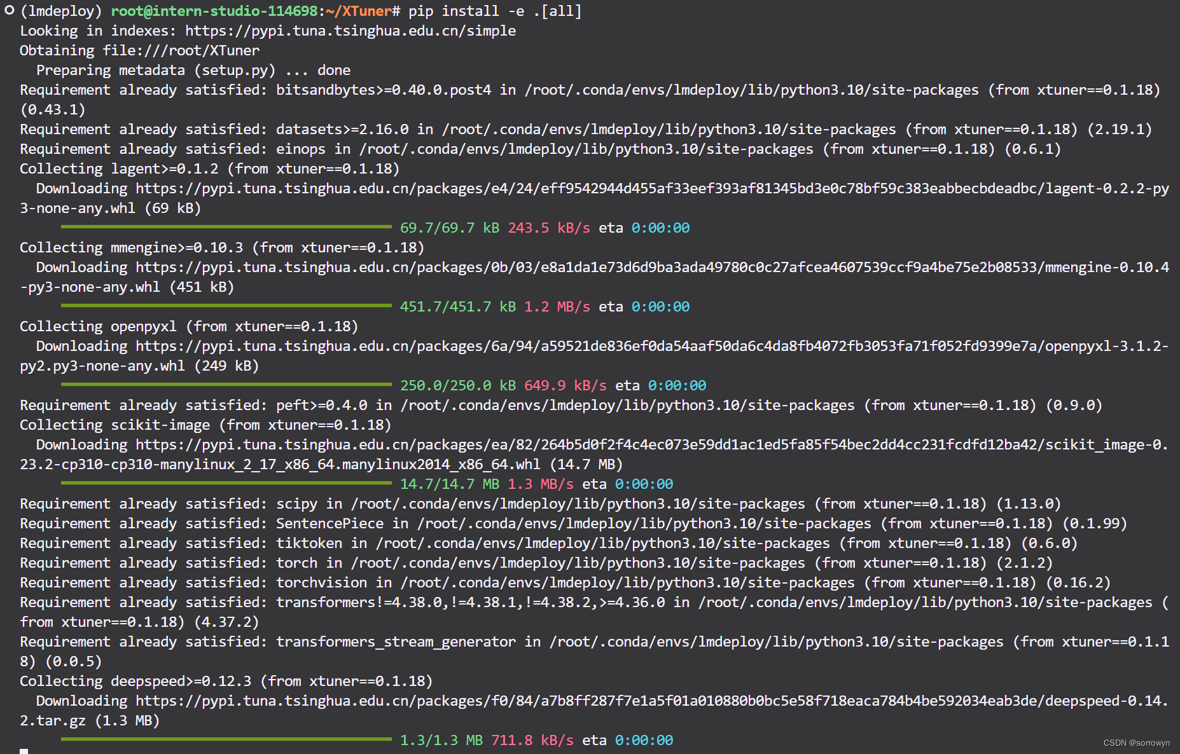This screenshot has height=754, width=1180.
Task: Click the '451.7/451.7 kB' progress value
Action: (x=458, y=307)
